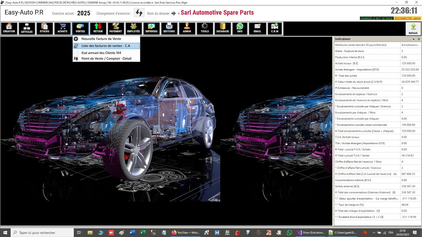The image size is (422, 237).
Task: Switch to the C:\Users\geek taskbar window
Action: click(x=343, y=232)
